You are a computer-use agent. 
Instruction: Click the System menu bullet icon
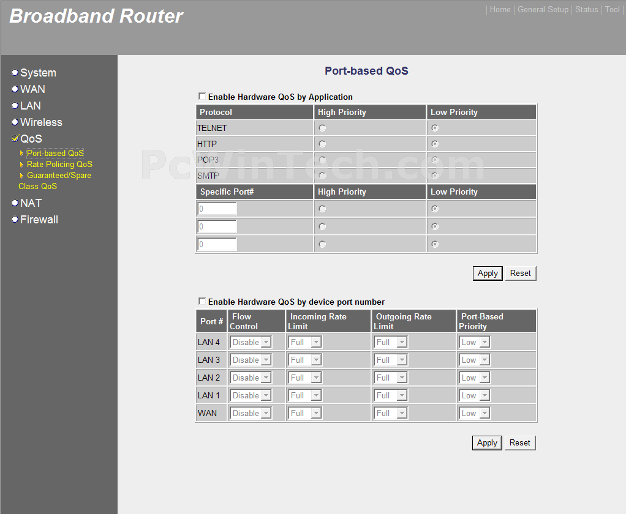15,73
